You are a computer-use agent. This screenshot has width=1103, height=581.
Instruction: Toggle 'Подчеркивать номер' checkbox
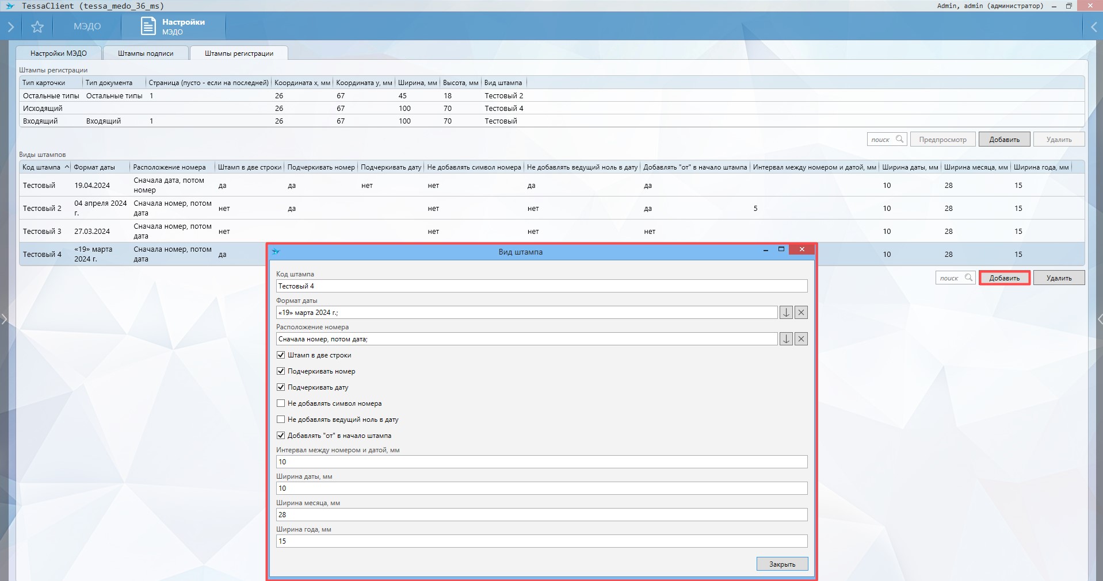281,371
